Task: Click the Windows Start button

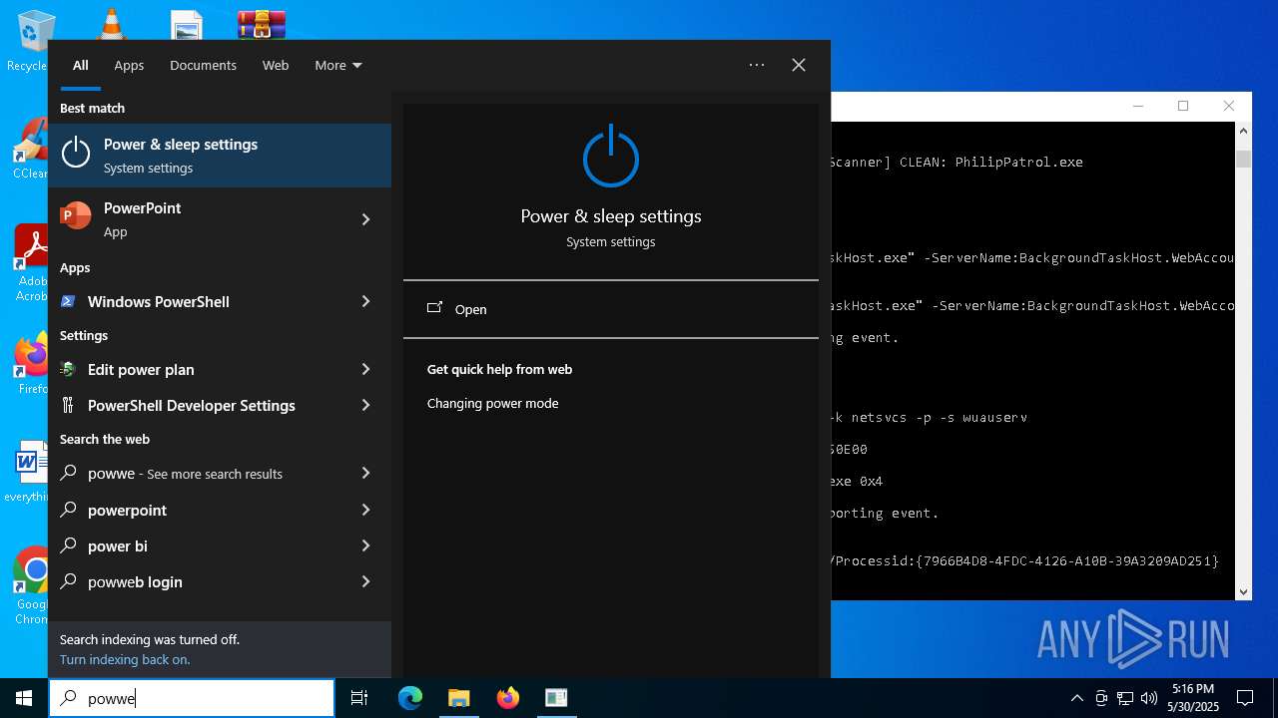Action: 24,698
